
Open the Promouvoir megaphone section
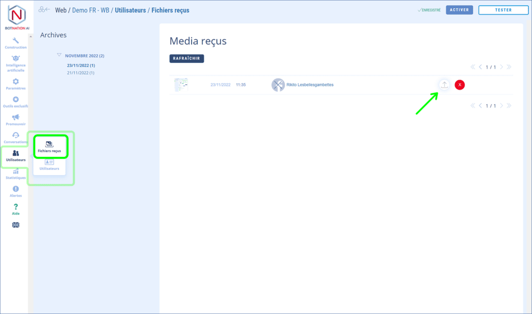tap(16, 120)
